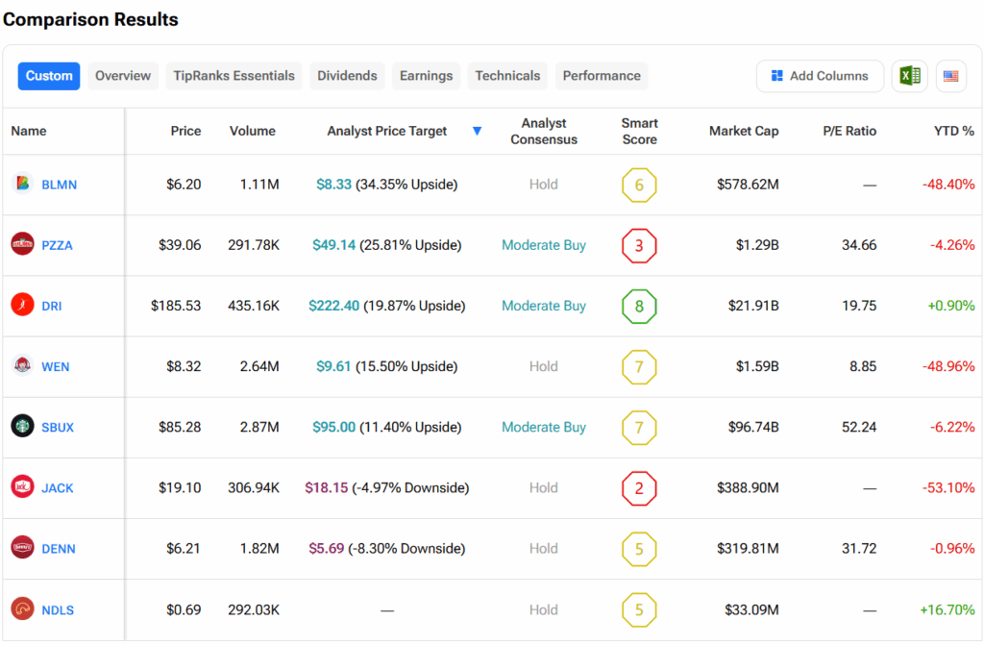Click the Excel export icon

click(x=909, y=76)
